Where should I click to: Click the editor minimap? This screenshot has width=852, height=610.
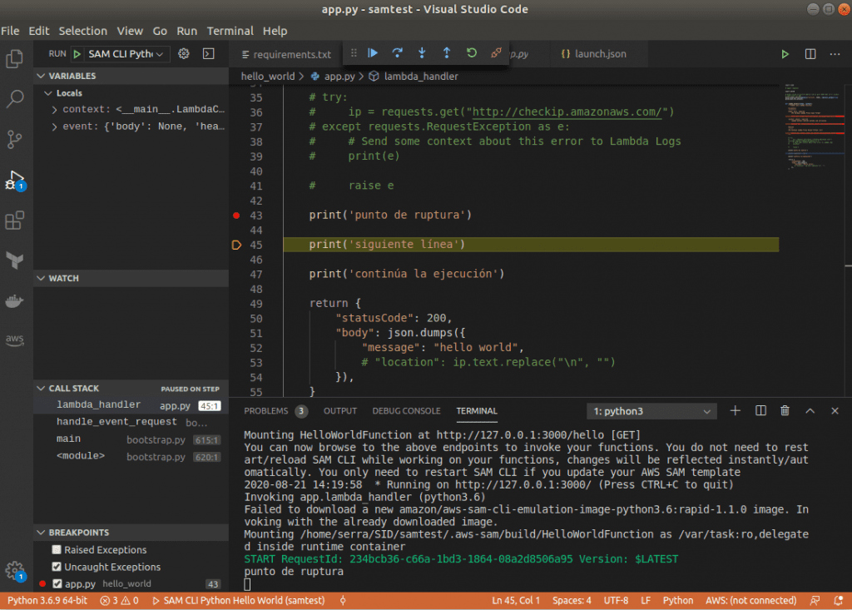point(814,128)
